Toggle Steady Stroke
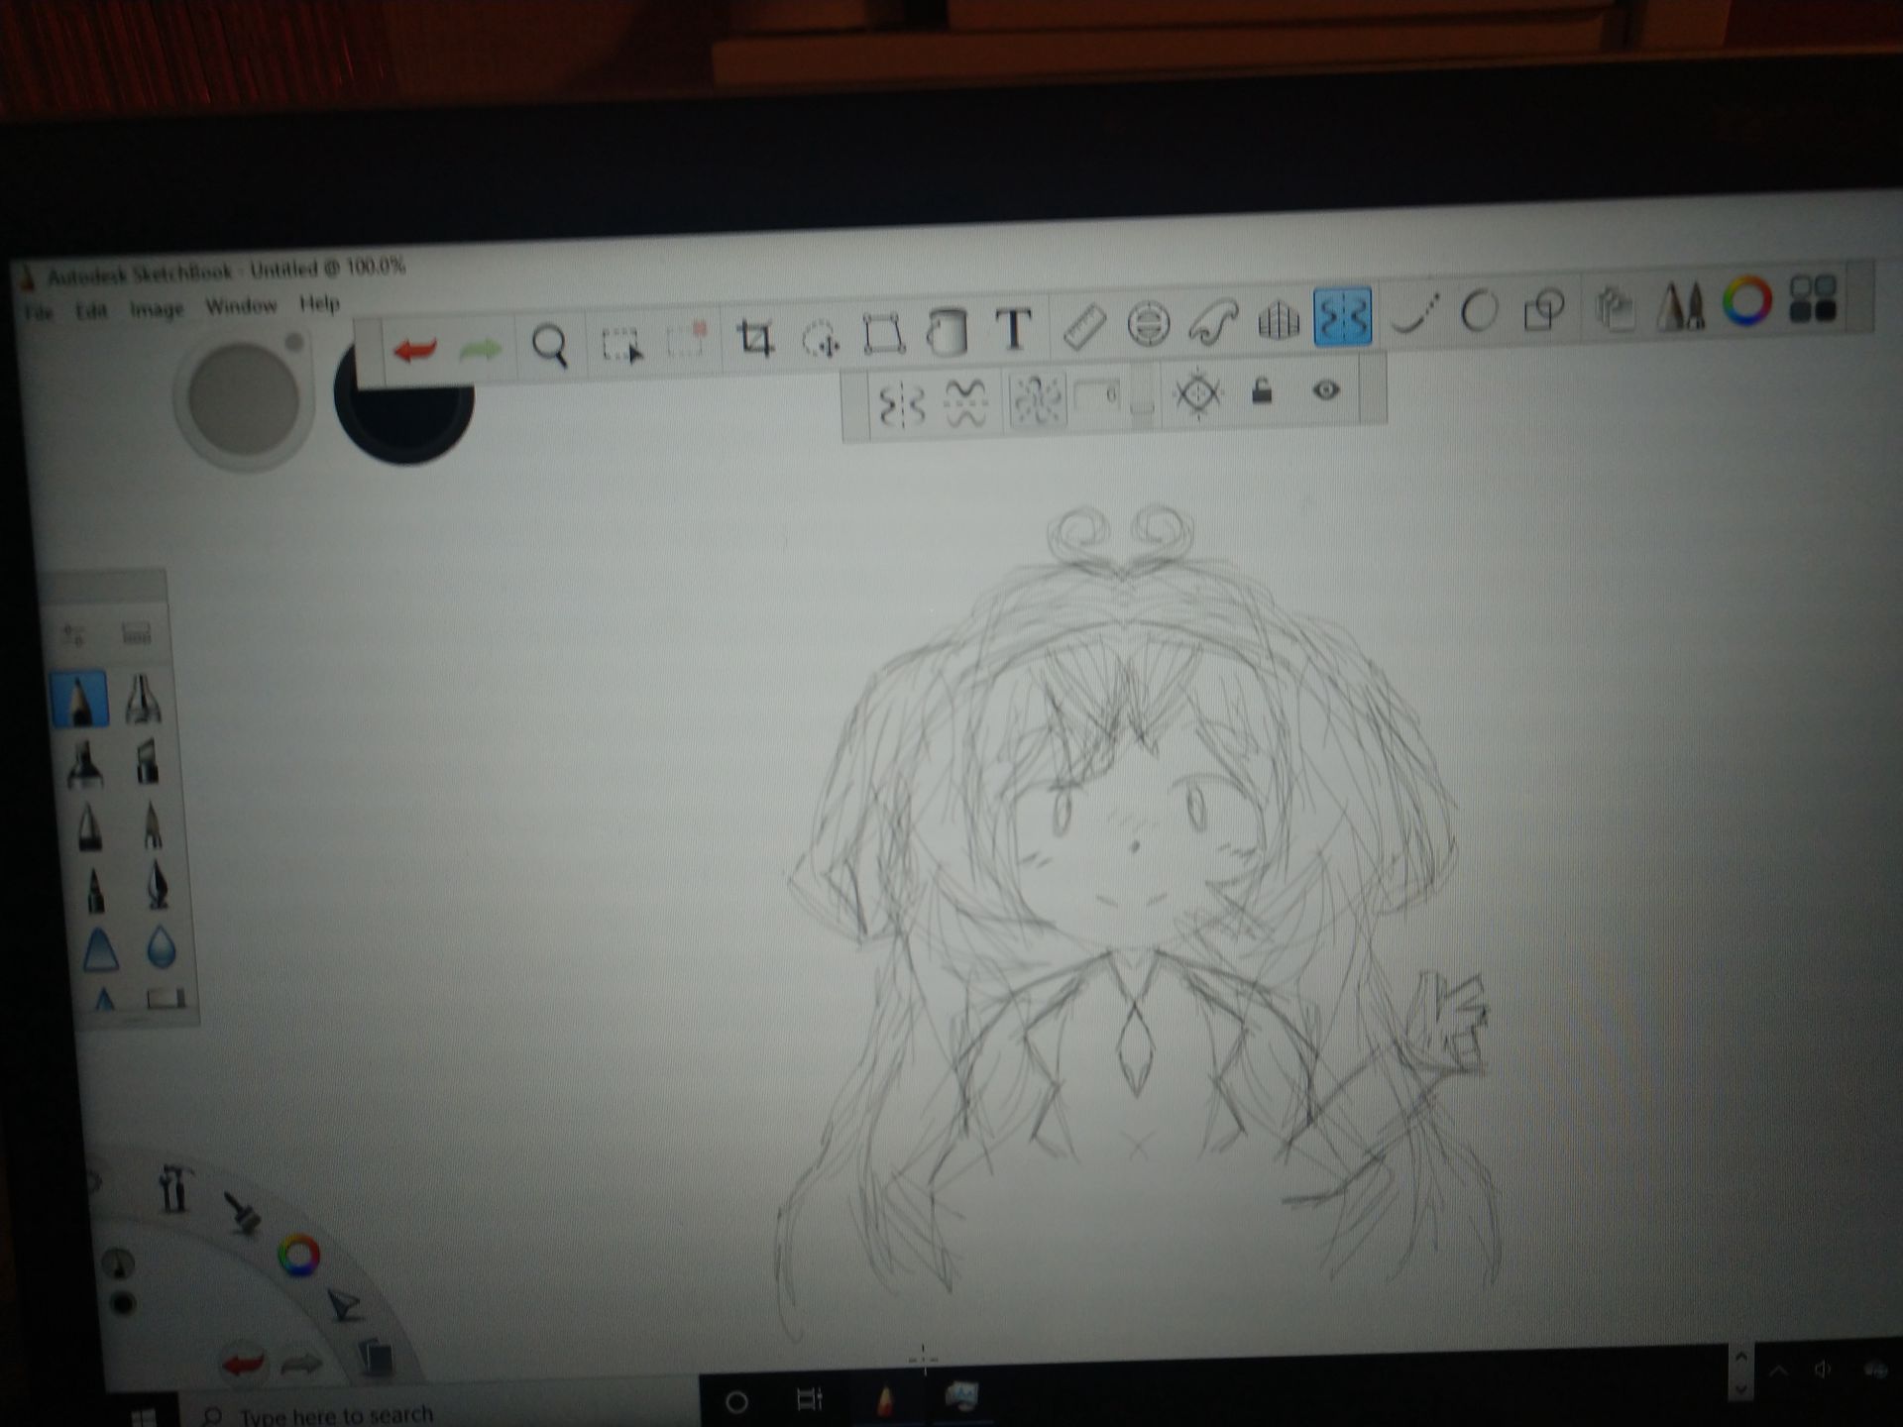 1414,315
